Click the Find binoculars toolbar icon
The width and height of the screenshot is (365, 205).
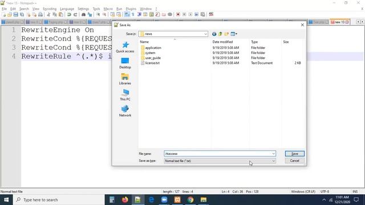83,14
